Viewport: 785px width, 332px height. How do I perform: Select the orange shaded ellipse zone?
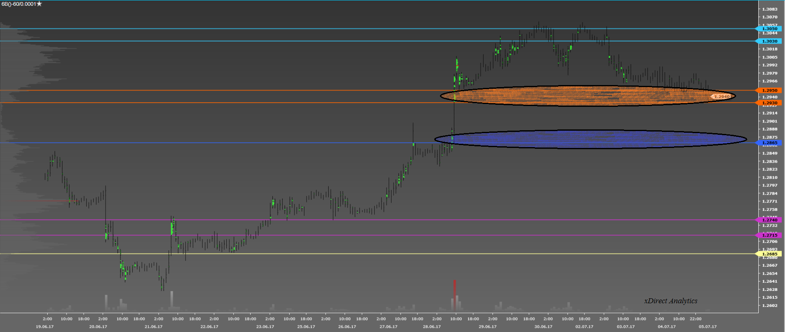pos(575,96)
